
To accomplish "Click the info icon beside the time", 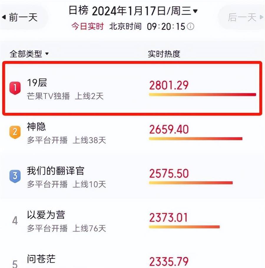I will [x=190, y=26].
